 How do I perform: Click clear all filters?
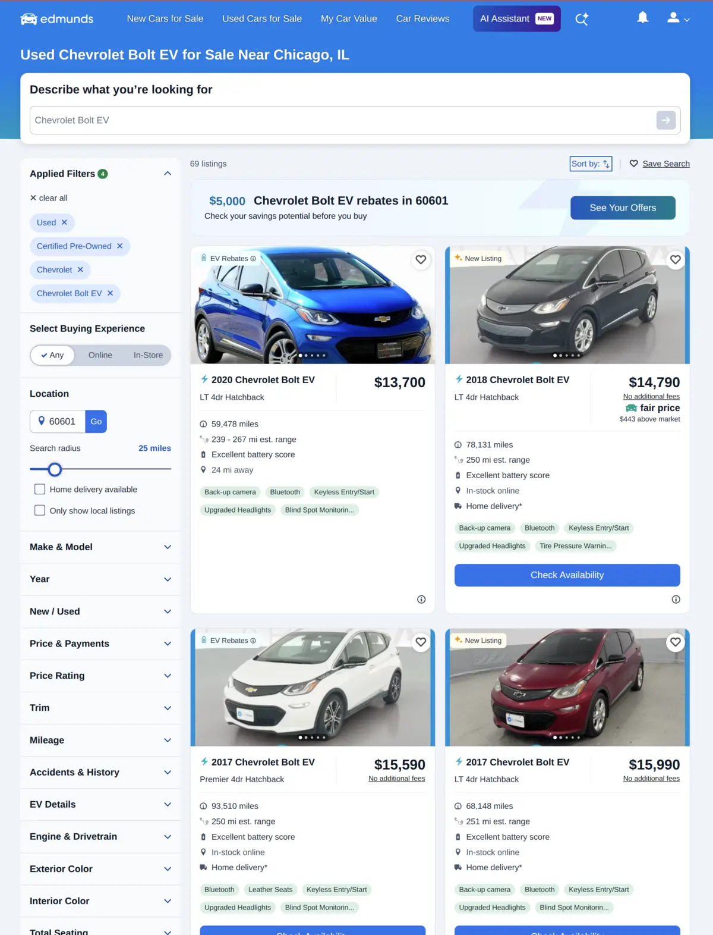pos(49,198)
